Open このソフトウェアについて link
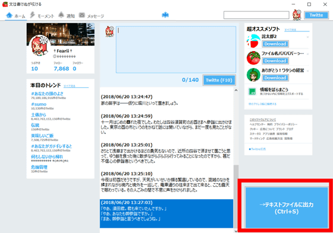This screenshot has width=333, height=233. (x=263, y=120)
